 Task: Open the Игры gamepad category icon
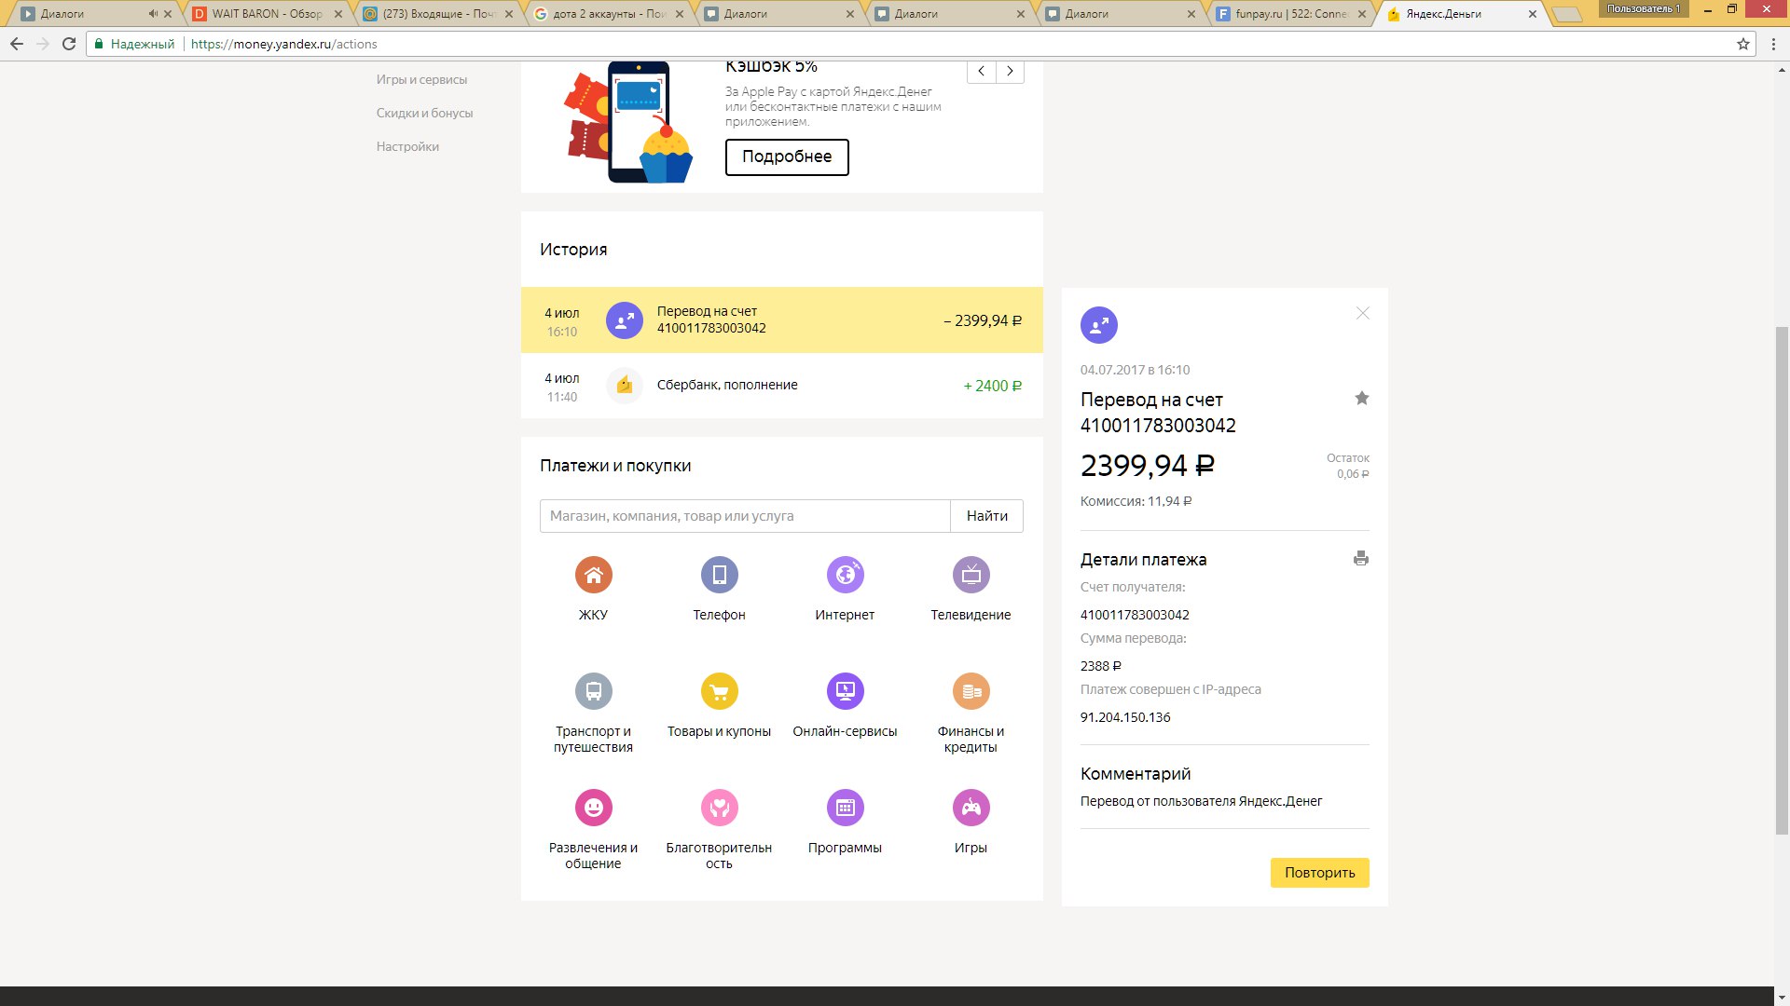[971, 808]
